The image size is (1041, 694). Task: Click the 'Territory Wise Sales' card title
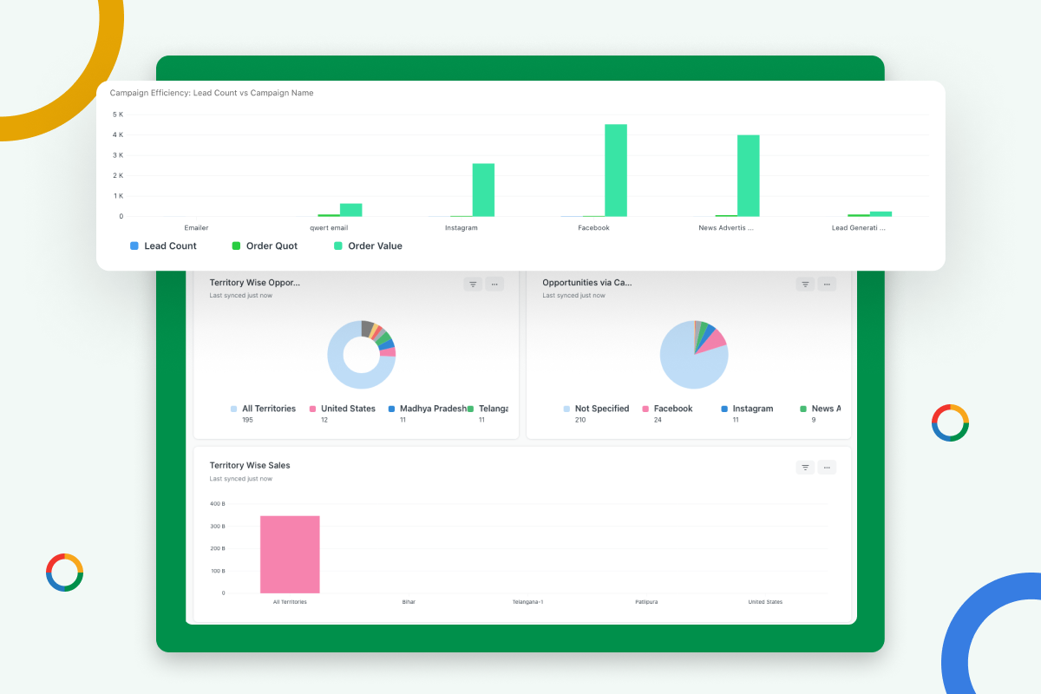250,466
